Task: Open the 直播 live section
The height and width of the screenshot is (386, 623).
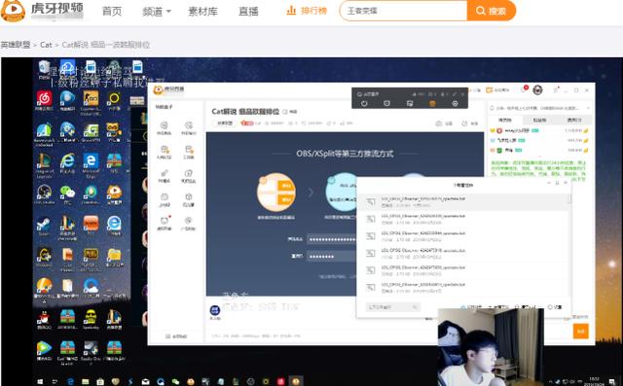Action: click(248, 11)
